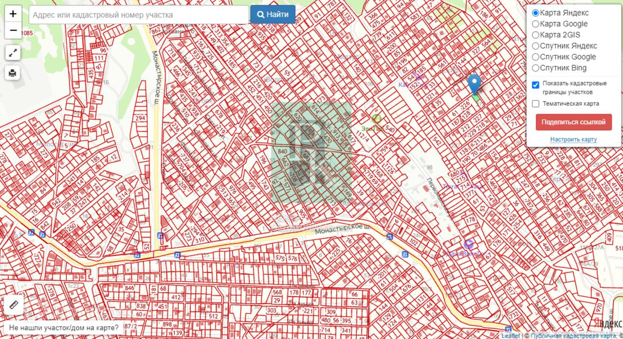Click the address or cadastral number search field
This screenshot has height=339, width=623.
[x=139, y=15]
